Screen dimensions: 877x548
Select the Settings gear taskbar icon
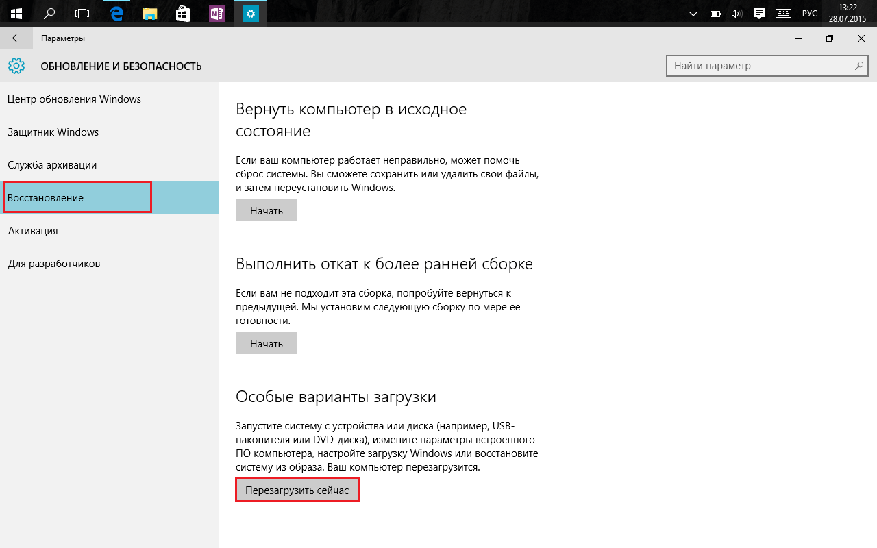[x=251, y=13]
